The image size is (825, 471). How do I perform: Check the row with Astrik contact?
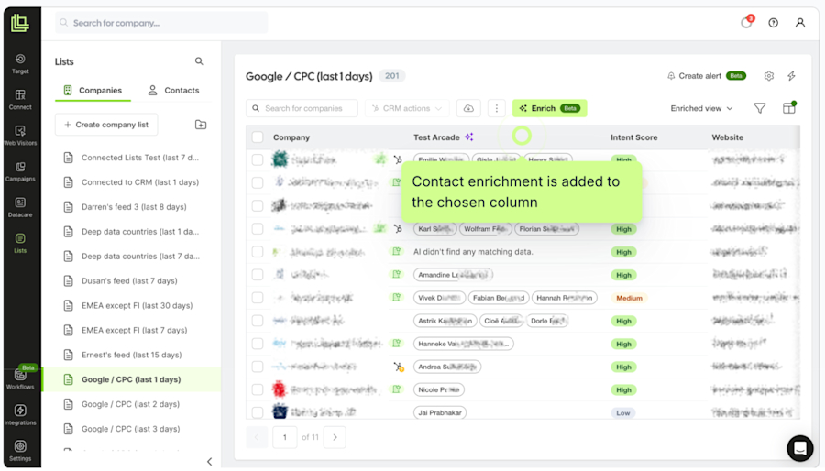pos(258,321)
